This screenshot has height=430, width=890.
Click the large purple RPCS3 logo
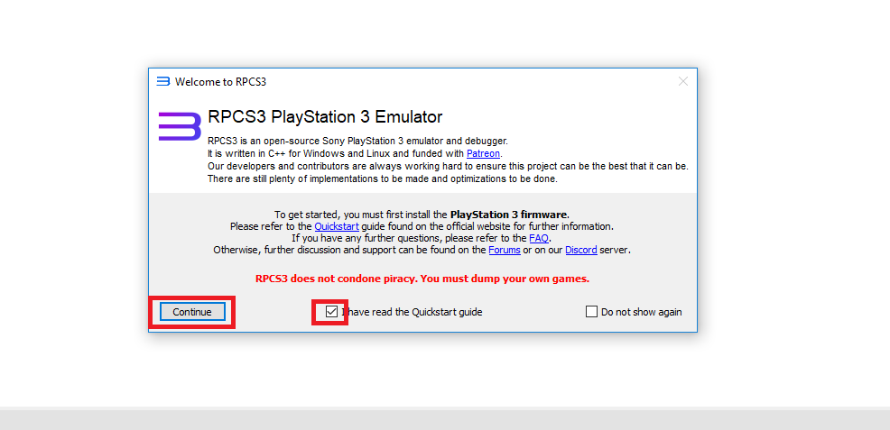point(180,126)
